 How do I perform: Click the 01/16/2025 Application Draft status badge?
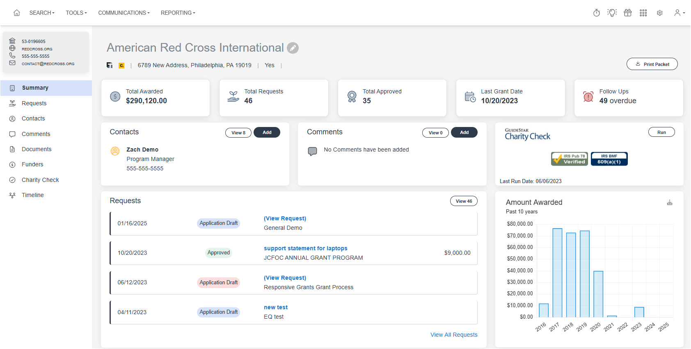click(219, 223)
